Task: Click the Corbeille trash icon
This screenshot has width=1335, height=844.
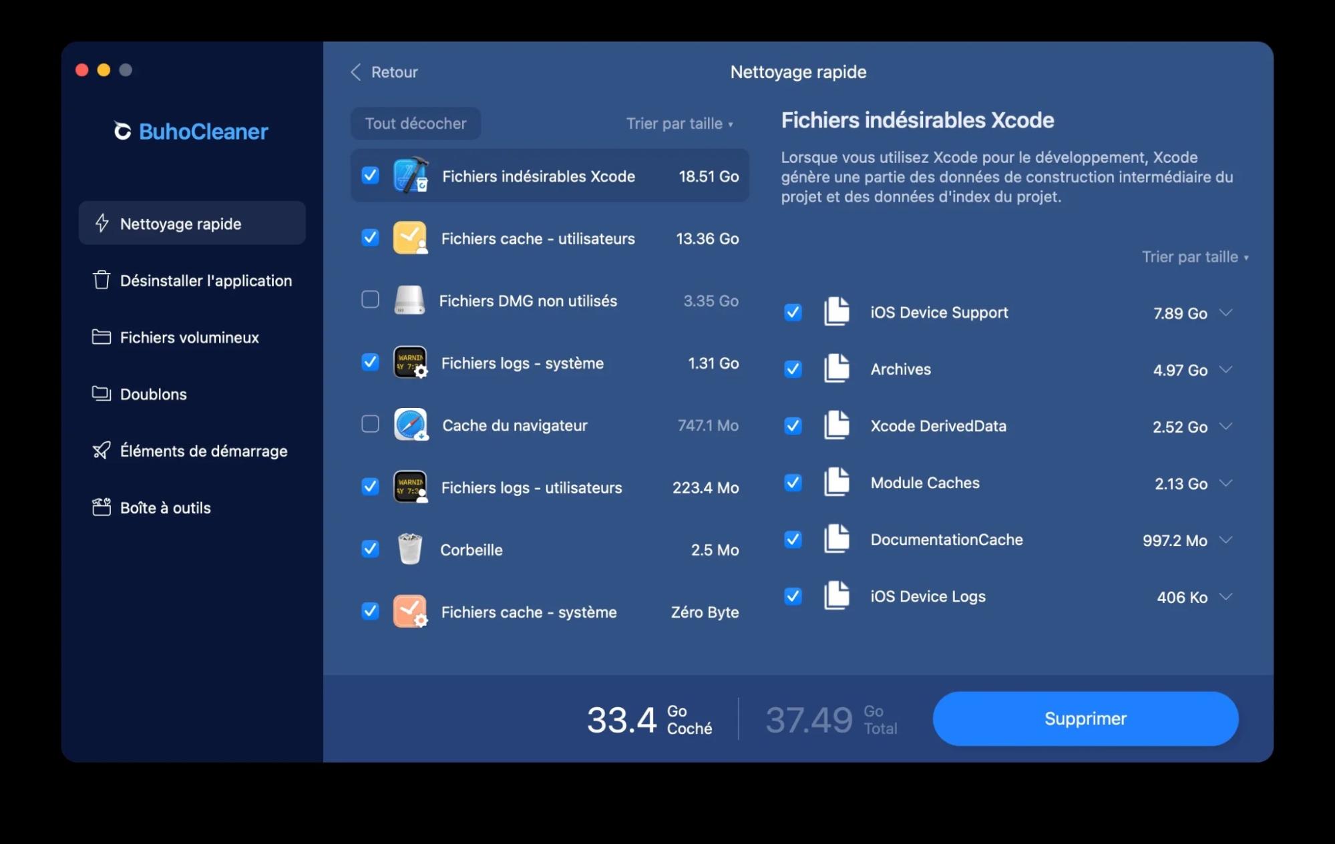Action: (x=409, y=549)
